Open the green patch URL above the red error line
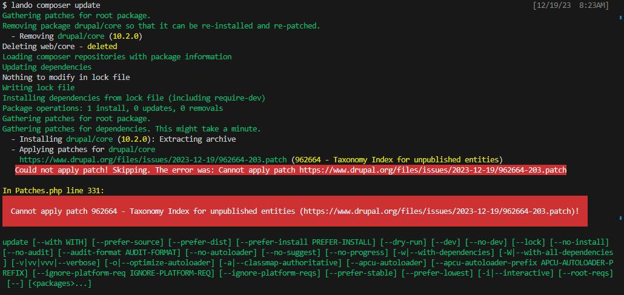This screenshot has height=295, width=624. tap(153, 160)
